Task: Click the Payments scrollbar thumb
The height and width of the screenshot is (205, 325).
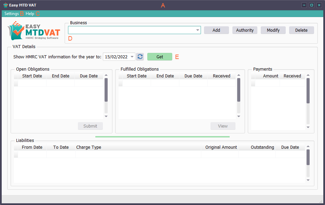Action: [308, 91]
